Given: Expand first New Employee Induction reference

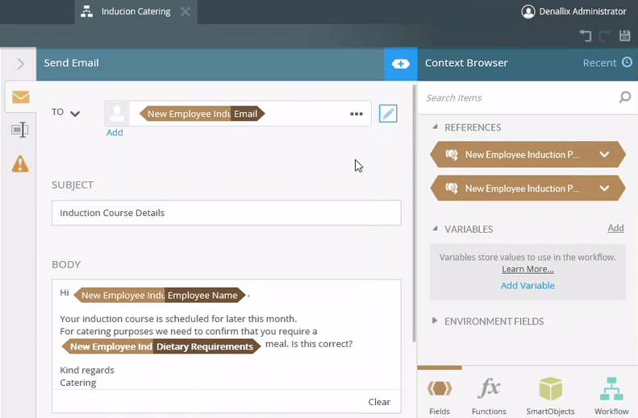Looking at the screenshot, I should point(604,155).
